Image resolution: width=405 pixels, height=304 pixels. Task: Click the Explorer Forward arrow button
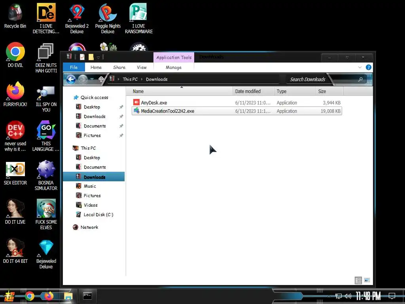[x=83, y=79]
